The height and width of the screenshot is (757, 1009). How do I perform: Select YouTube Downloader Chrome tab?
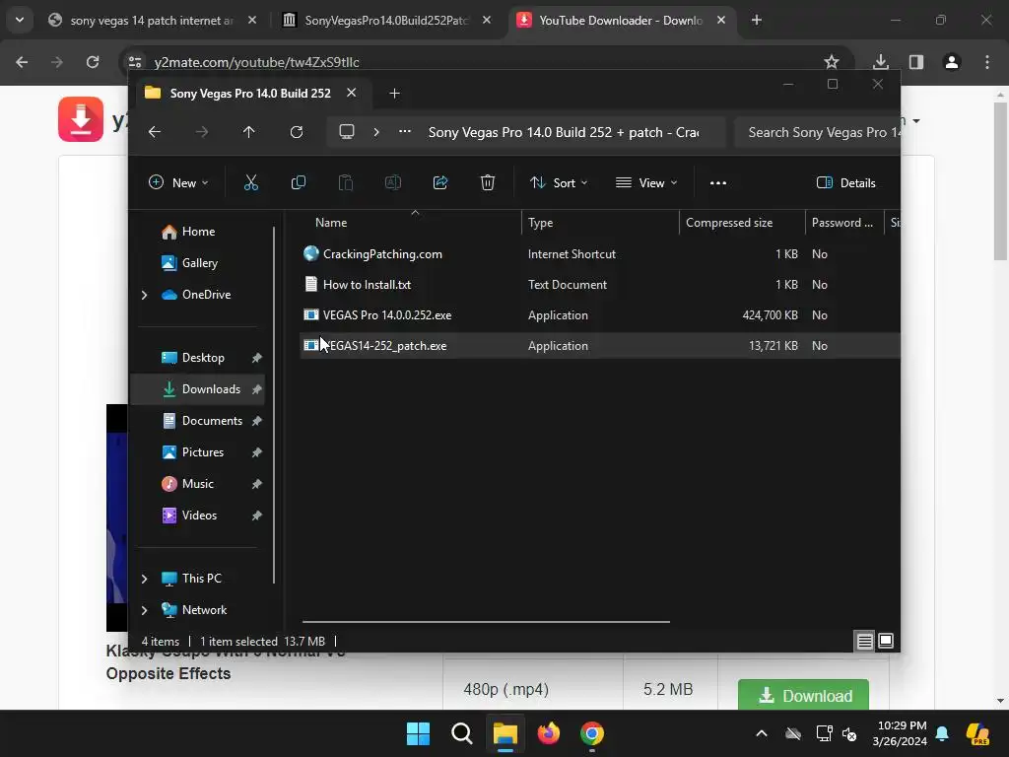[x=621, y=21]
